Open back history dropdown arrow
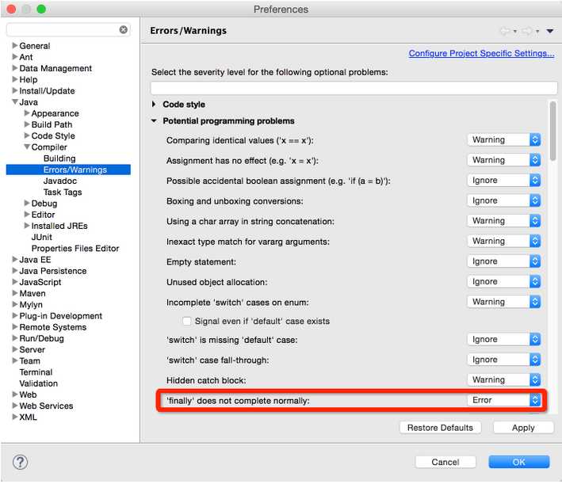Image resolution: width=562 pixels, height=484 pixels. (515, 32)
